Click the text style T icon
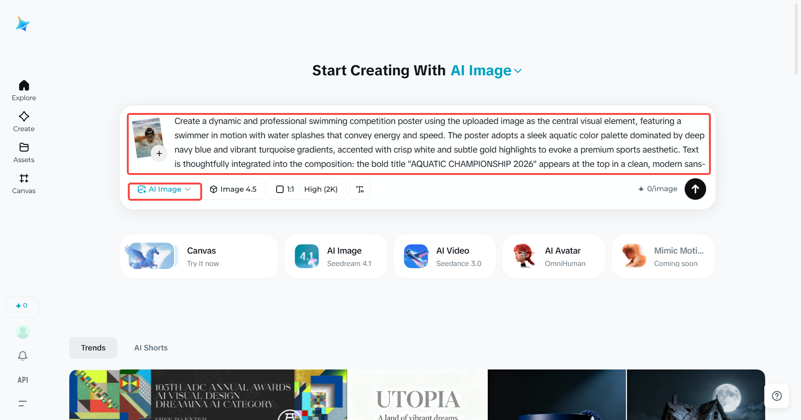Image resolution: width=801 pixels, height=420 pixels. click(x=360, y=189)
